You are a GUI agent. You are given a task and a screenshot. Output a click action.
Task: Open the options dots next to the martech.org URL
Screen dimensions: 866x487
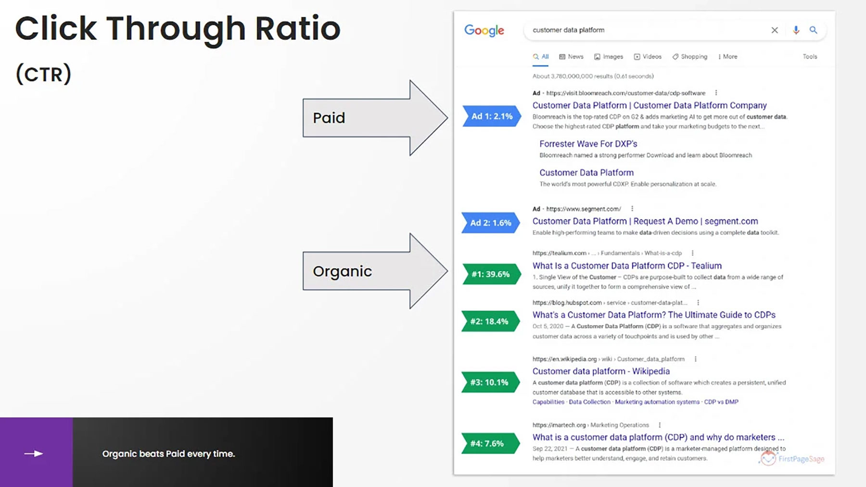point(660,425)
